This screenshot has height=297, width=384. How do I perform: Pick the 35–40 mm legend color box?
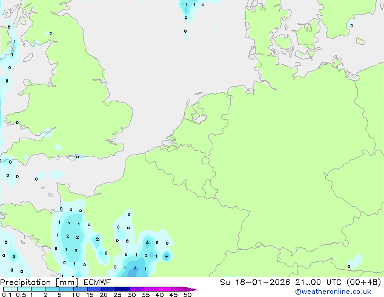(x=150, y=289)
